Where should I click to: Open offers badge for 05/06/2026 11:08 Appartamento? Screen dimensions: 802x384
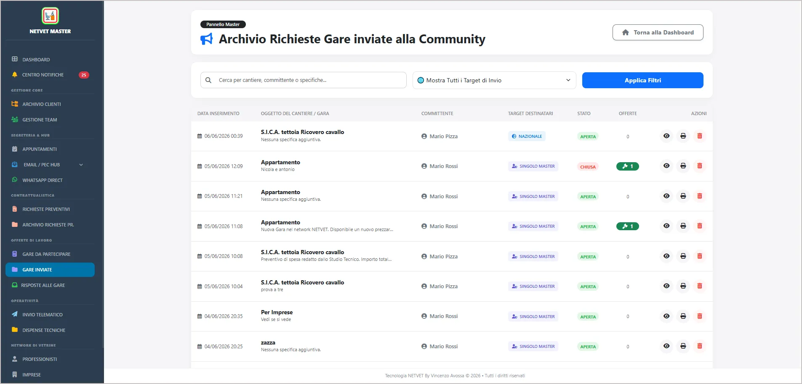click(628, 226)
